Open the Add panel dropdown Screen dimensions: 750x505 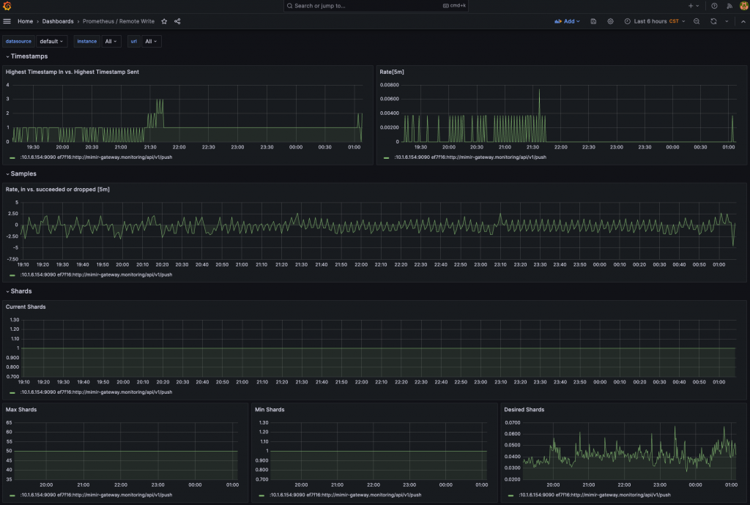(567, 21)
